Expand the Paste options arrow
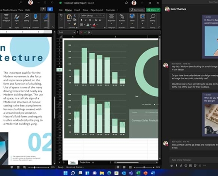The width and height of the screenshot is (218, 176). click(69, 23)
